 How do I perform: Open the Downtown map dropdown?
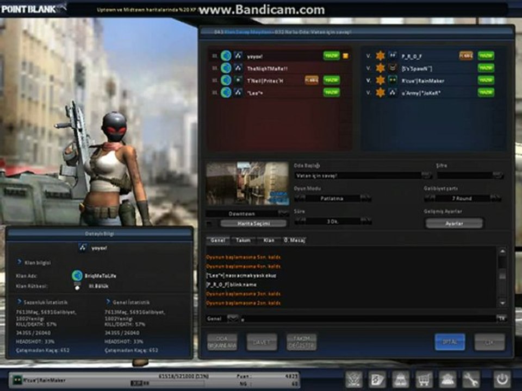pos(283,213)
